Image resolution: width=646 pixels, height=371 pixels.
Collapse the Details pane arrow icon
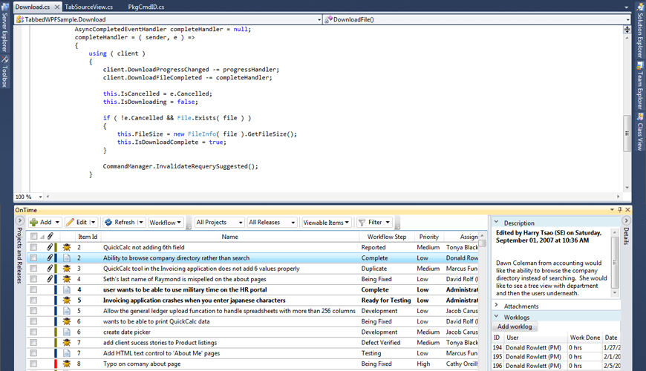[x=626, y=221]
